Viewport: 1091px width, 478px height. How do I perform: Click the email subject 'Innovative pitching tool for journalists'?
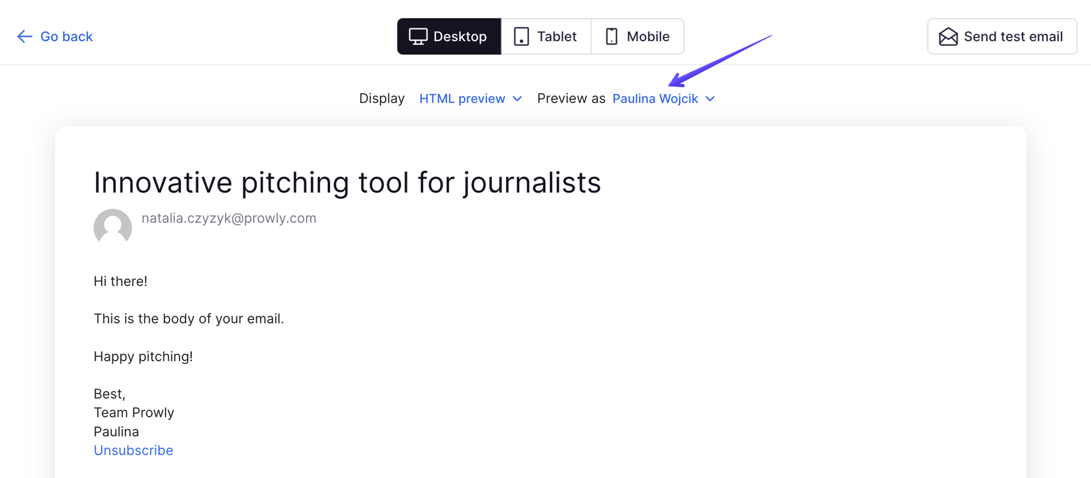[347, 183]
